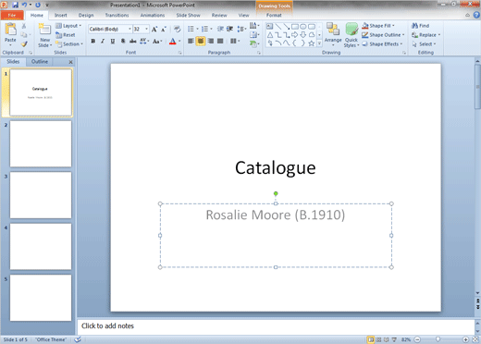481x344 pixels.
Task: Close the Slides pane with X
Action: coord(70,62)
